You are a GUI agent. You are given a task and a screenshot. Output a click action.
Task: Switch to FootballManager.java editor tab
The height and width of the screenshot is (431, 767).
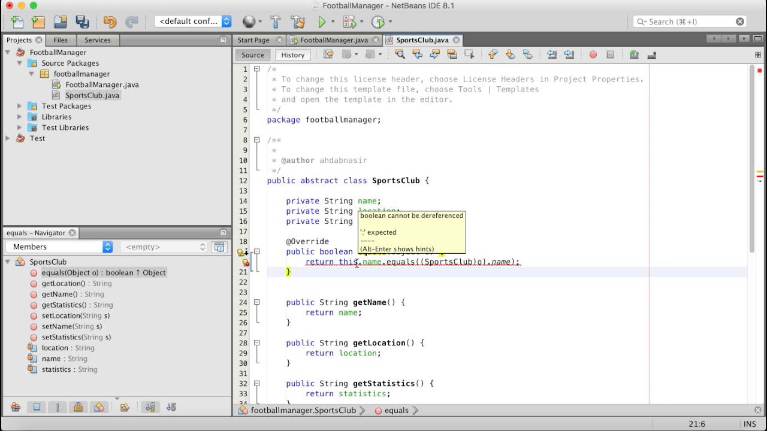tap(333, 40)
